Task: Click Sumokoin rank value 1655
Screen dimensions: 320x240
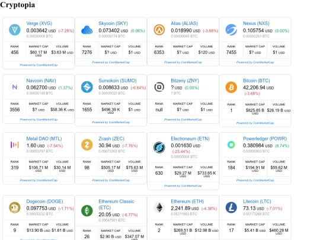Action: pos(87,110)
